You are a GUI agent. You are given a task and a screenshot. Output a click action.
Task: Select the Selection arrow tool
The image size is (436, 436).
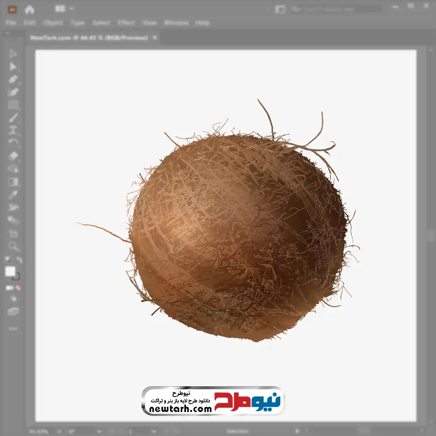[x=13, y=54]
